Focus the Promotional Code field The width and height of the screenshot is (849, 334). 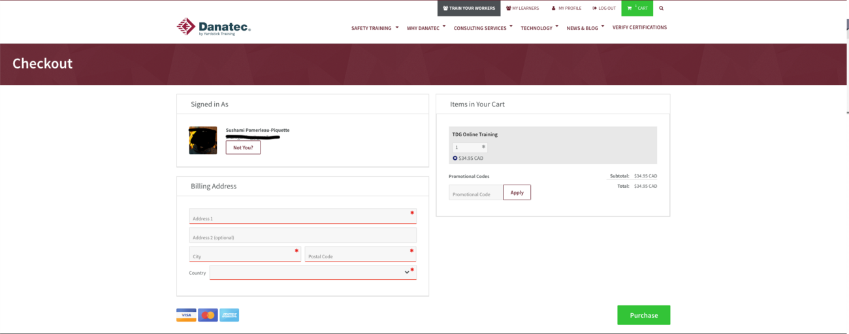pos(476,192)
